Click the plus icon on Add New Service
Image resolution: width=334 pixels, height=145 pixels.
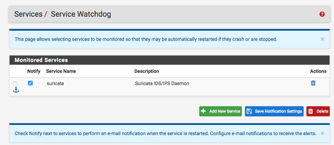203,111
